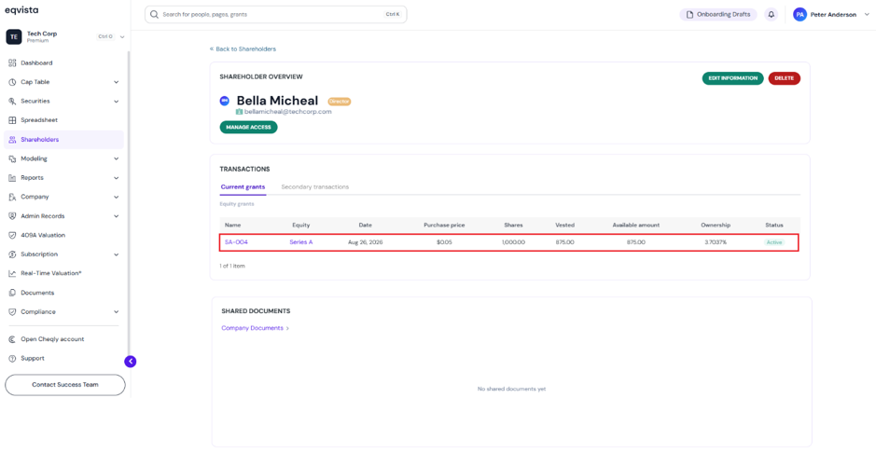Open the SA-004 grant link
The width and height of the screenshot is (876, 453).
pyautogui.click(x=236, y=242)
